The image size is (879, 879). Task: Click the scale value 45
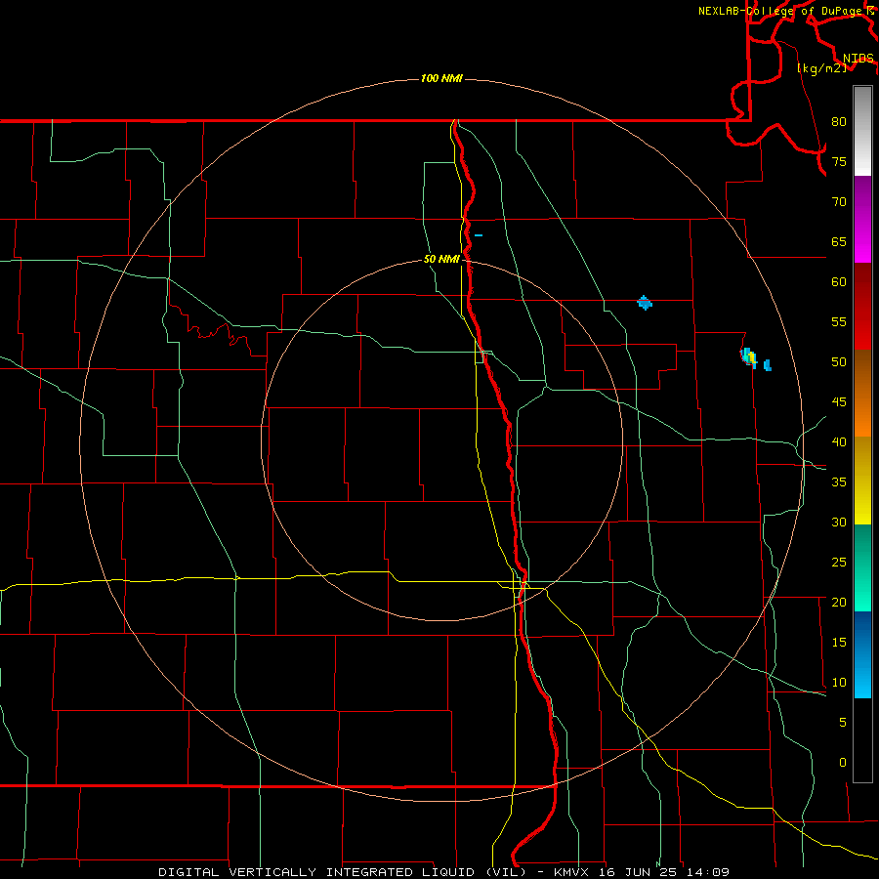[x=839, y=402]
